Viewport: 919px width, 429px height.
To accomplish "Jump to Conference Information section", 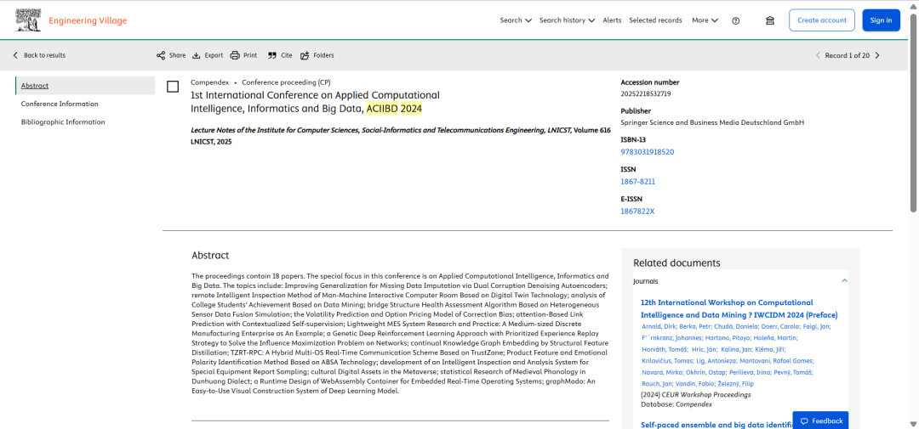I will click(60, 104).
